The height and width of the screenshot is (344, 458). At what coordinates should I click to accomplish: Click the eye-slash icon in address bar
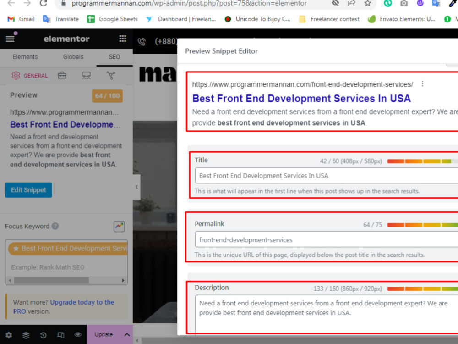pos(335,3)
